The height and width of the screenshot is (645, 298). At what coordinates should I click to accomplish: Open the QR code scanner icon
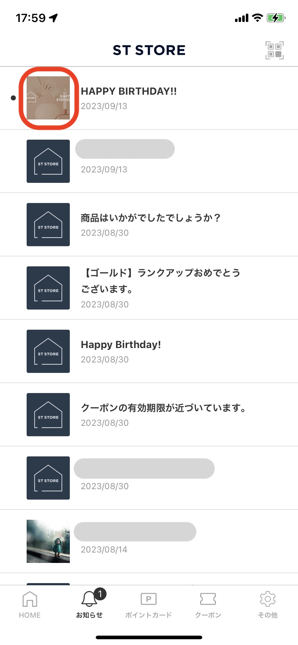(275, 50)
